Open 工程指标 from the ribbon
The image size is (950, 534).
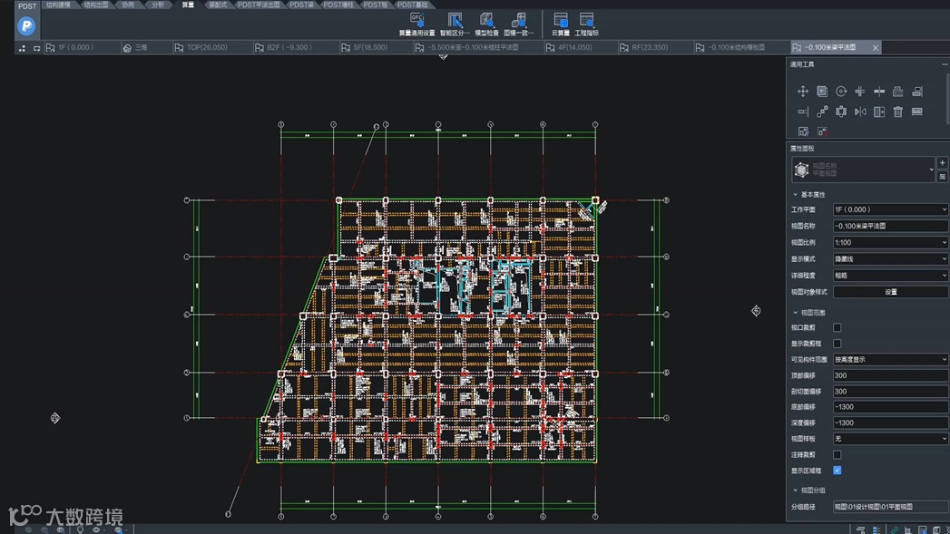click(x=587, y=24)
